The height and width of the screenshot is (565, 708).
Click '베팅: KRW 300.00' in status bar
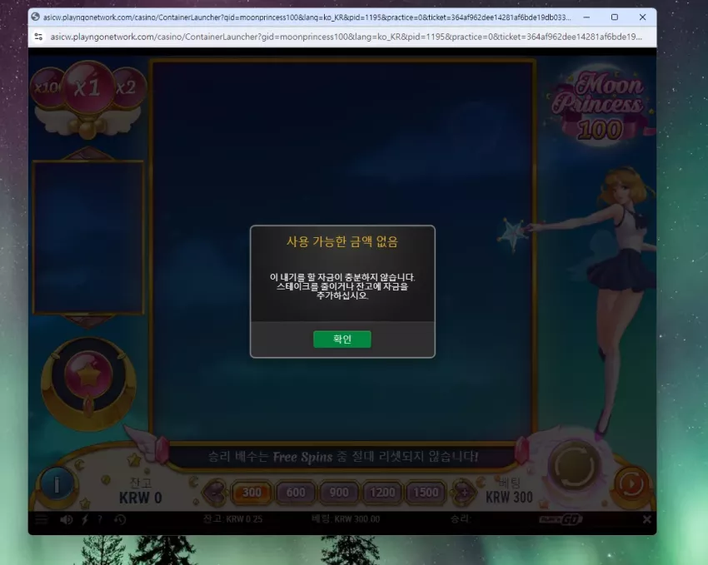(x=346, y=519)
